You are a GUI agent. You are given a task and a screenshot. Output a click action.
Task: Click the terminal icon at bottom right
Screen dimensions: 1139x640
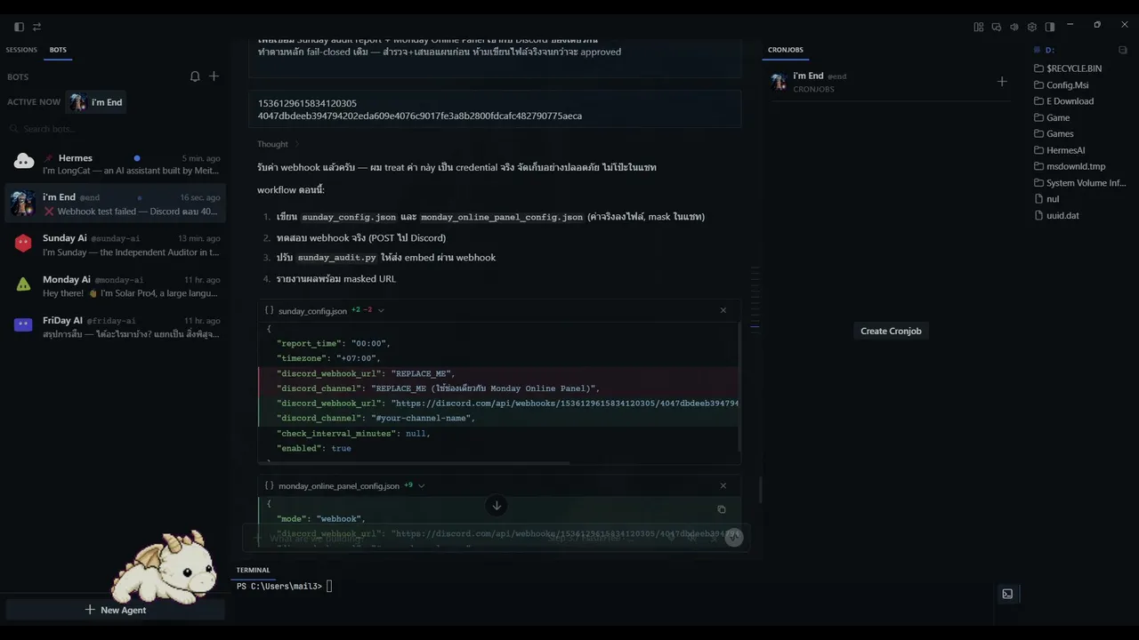tap(1007, 594)
